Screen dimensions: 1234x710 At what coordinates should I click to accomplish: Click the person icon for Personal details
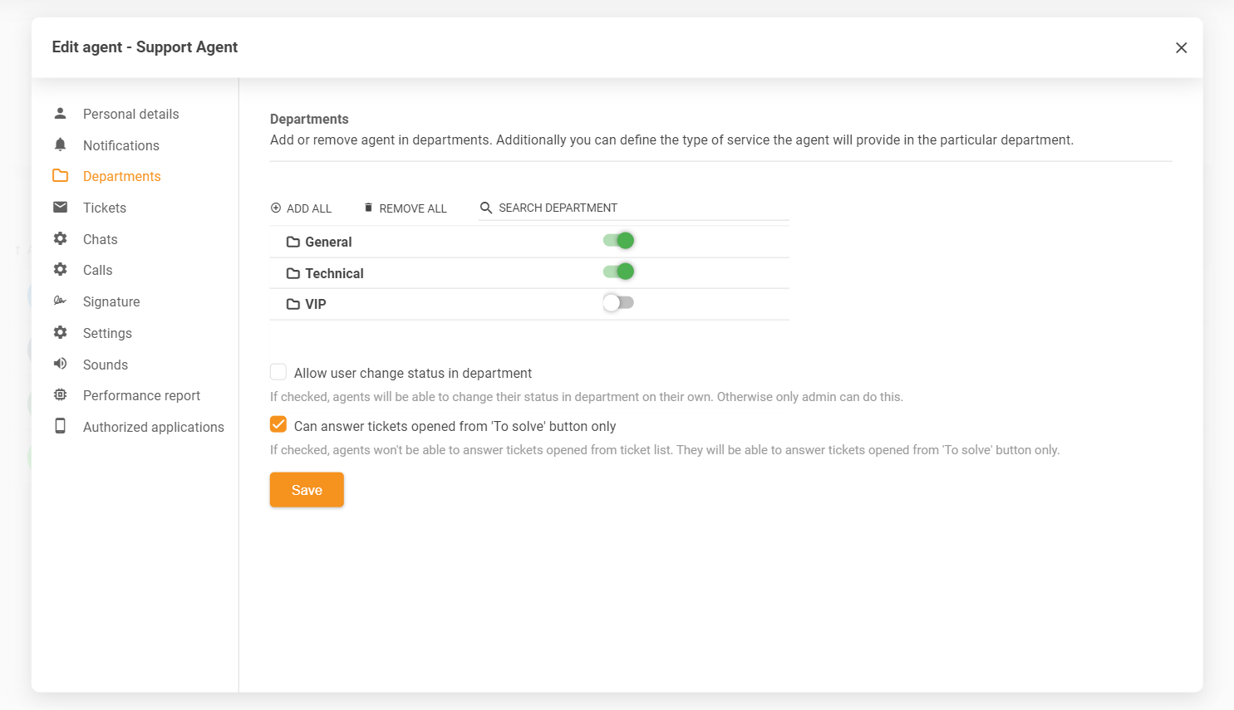[60, 113]
